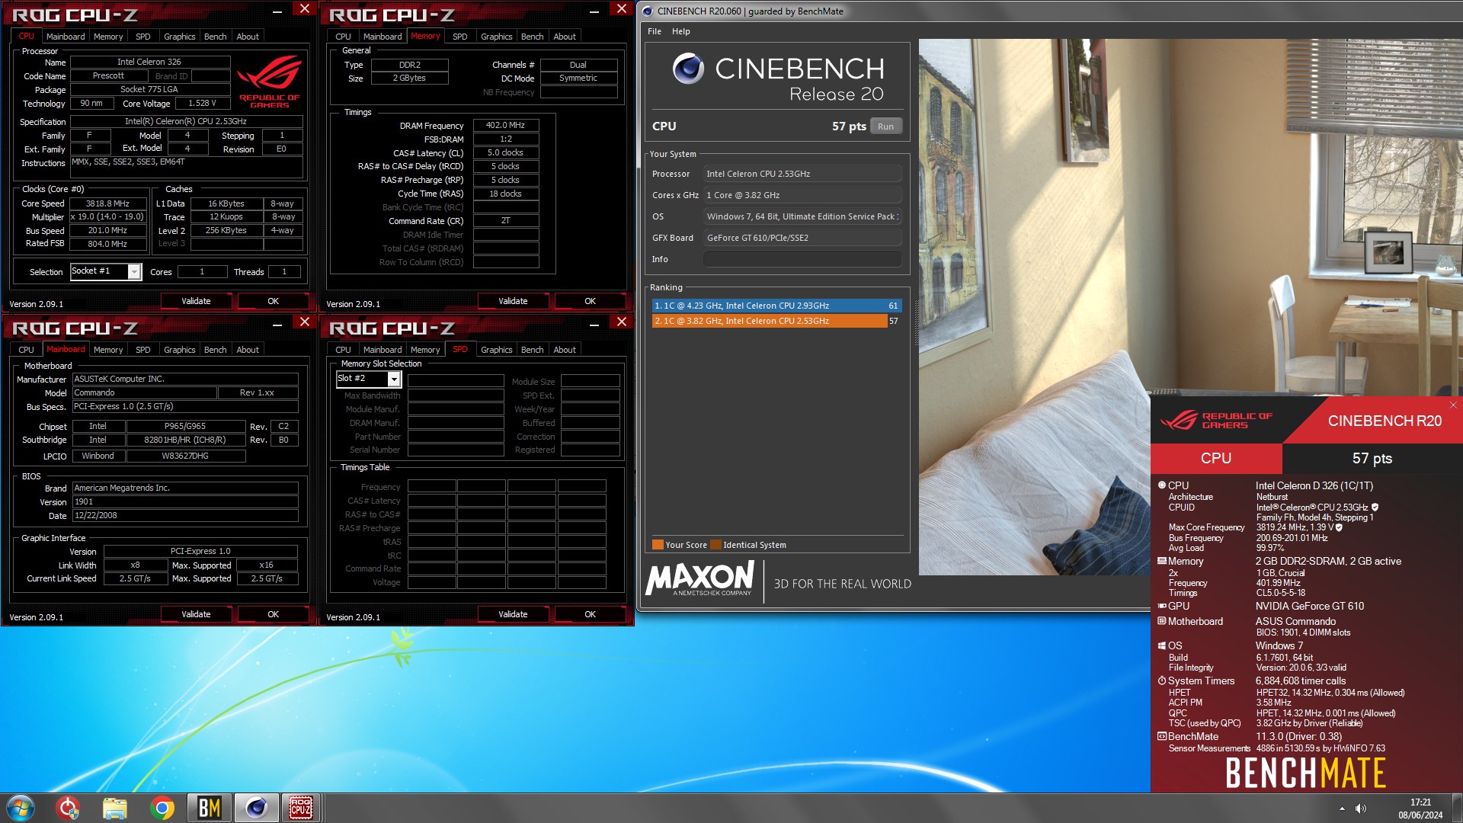Click the Cinebench Processor field
The height and width of the screenshot is (823, 1463).
click(x=802, y=174)
